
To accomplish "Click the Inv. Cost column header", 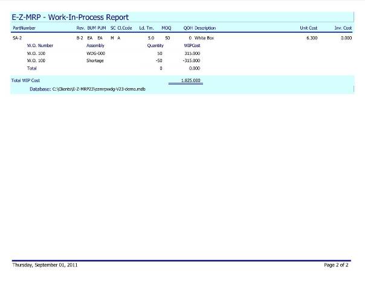I will click(343, 28).
